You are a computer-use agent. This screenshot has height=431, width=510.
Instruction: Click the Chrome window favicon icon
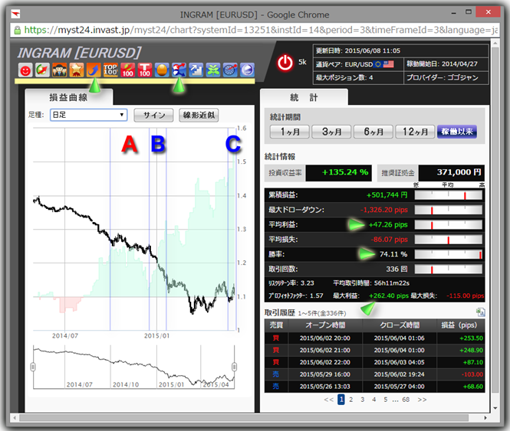click(15, 14)
